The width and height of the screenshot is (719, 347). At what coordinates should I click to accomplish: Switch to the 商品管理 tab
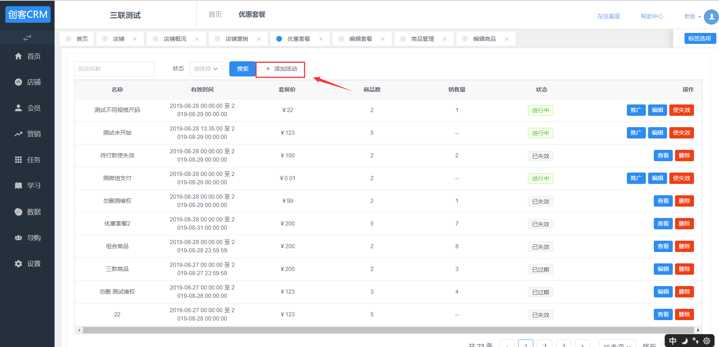(422, 39)
